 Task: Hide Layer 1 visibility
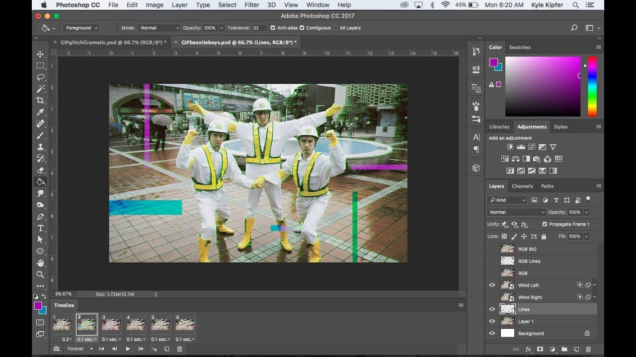point(492,321)
